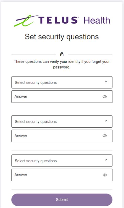Focus the first Answer input field
Viewport: 124px width, 208px height.
pos(62,97)
